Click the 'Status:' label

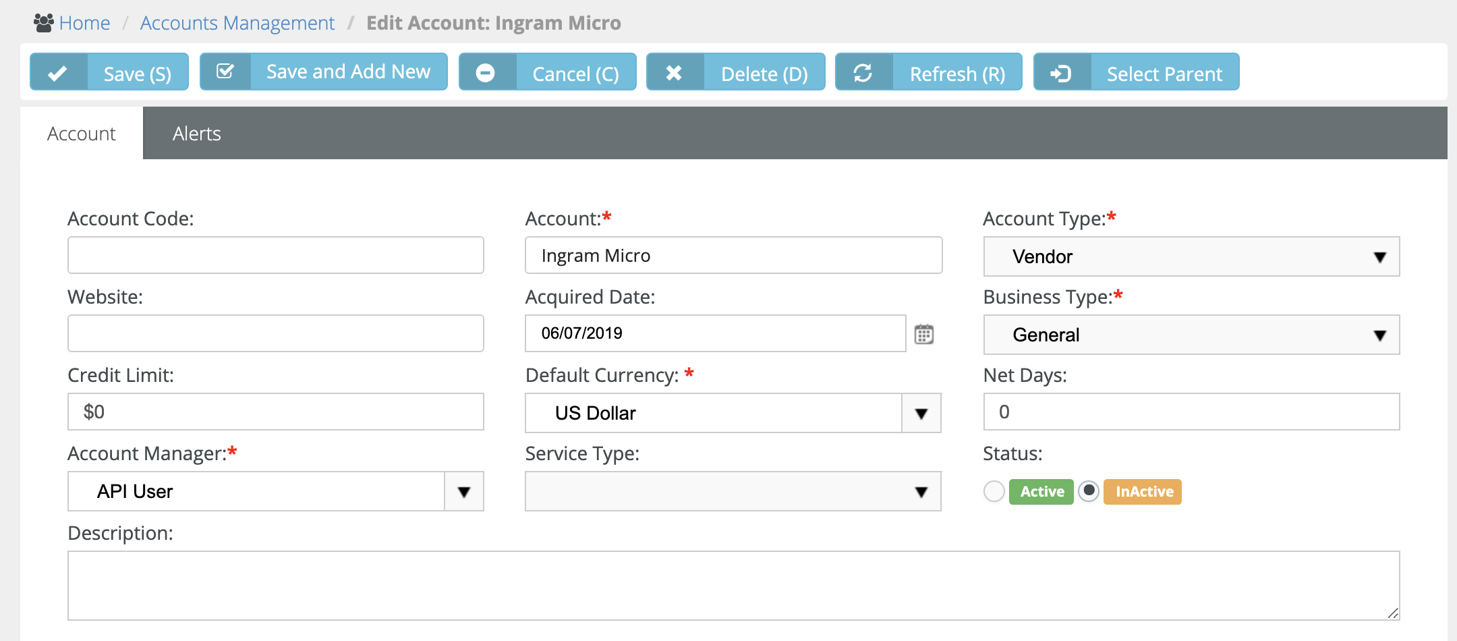click(x=1012, y=453)
